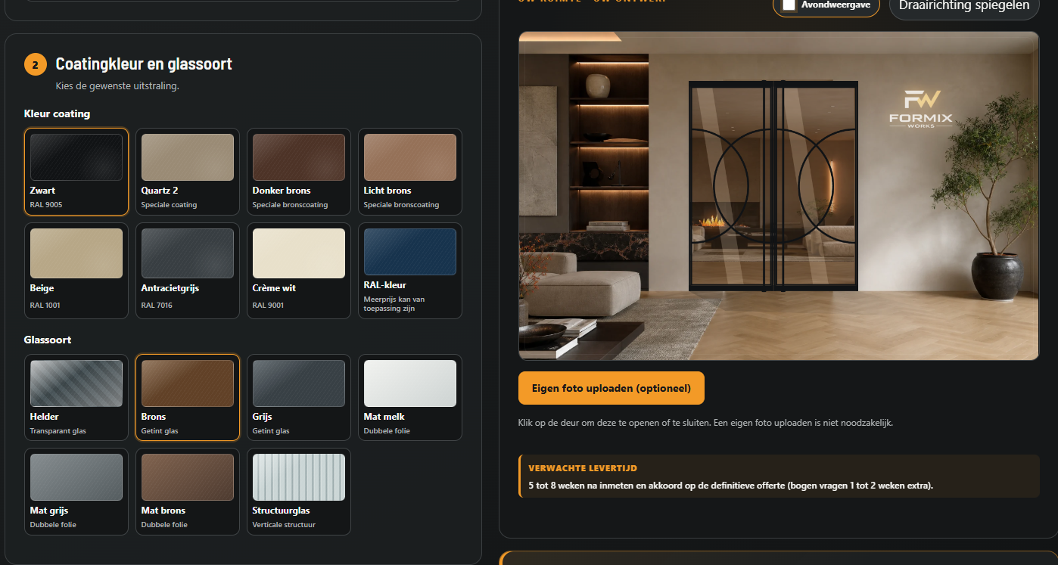Screen dimensions: 1058x565
Task: Choose Beige RAL 1001 coating
Action: 76,271
